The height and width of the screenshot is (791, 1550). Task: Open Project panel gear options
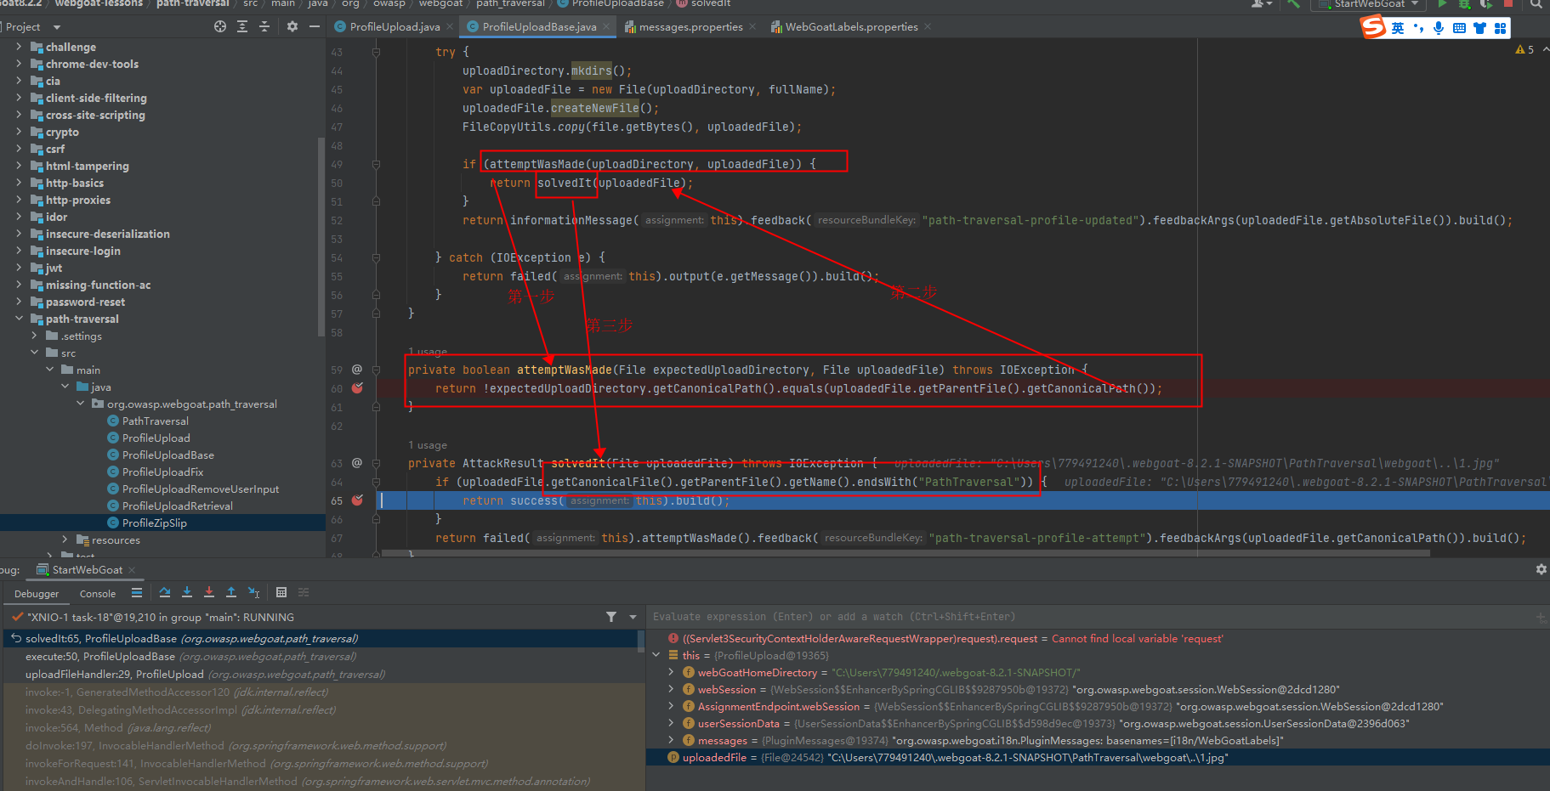[292, 27]
